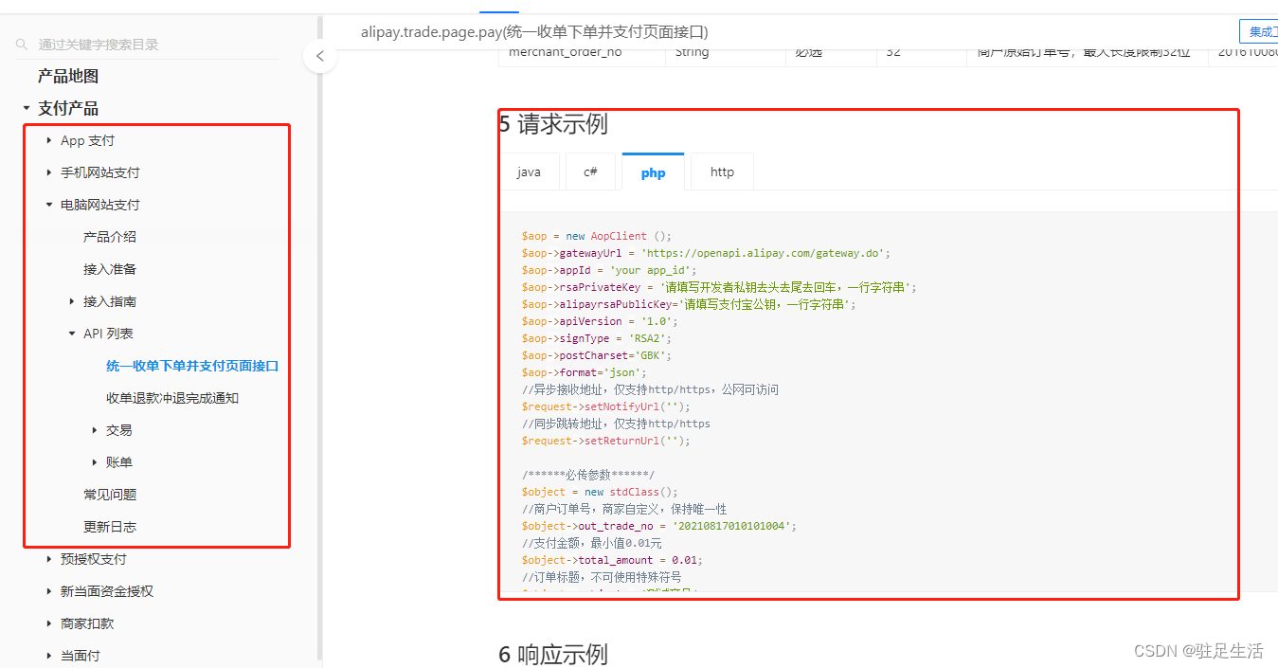Select API 列表 entry
The width and height of the screenshot is (1278, 668).
[x=108, y=334]
